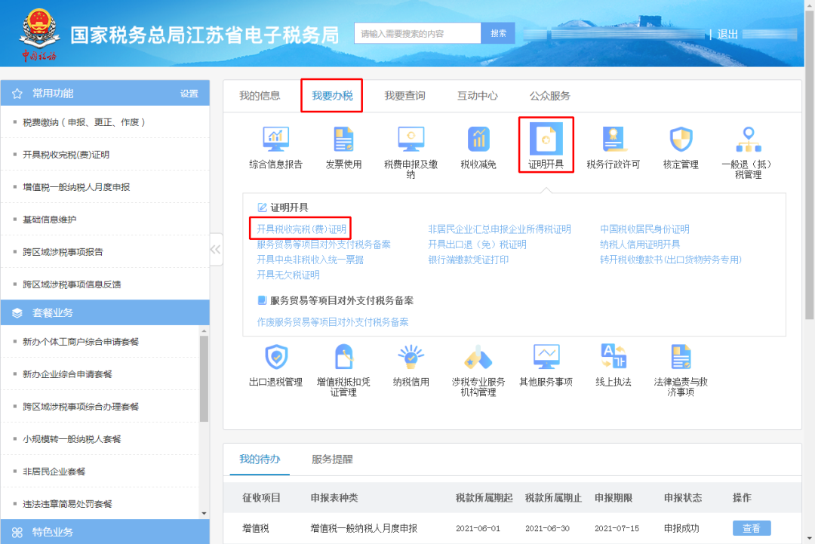Click the 2021-07-15 deadline cell
The width and height of the screenshot is (815, 544).
(x=617, y=528)
